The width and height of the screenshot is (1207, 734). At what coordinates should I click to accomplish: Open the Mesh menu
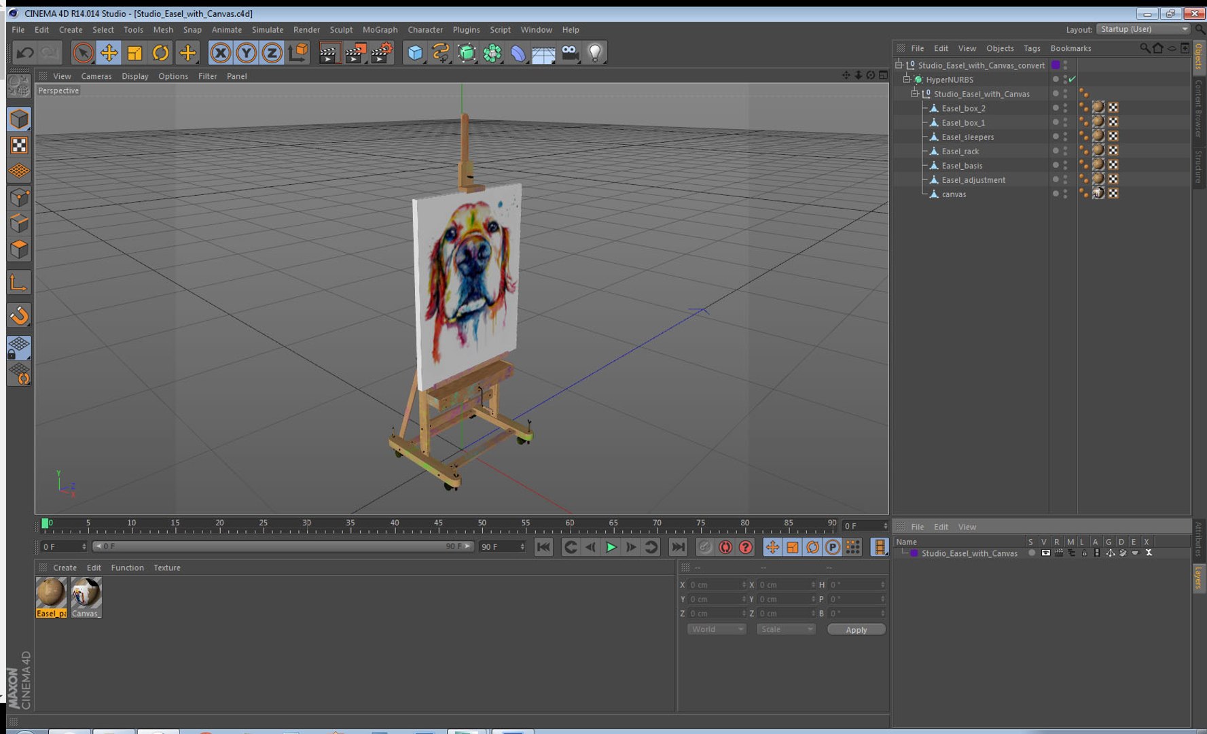pyautogui.click(x=163, y=30)
